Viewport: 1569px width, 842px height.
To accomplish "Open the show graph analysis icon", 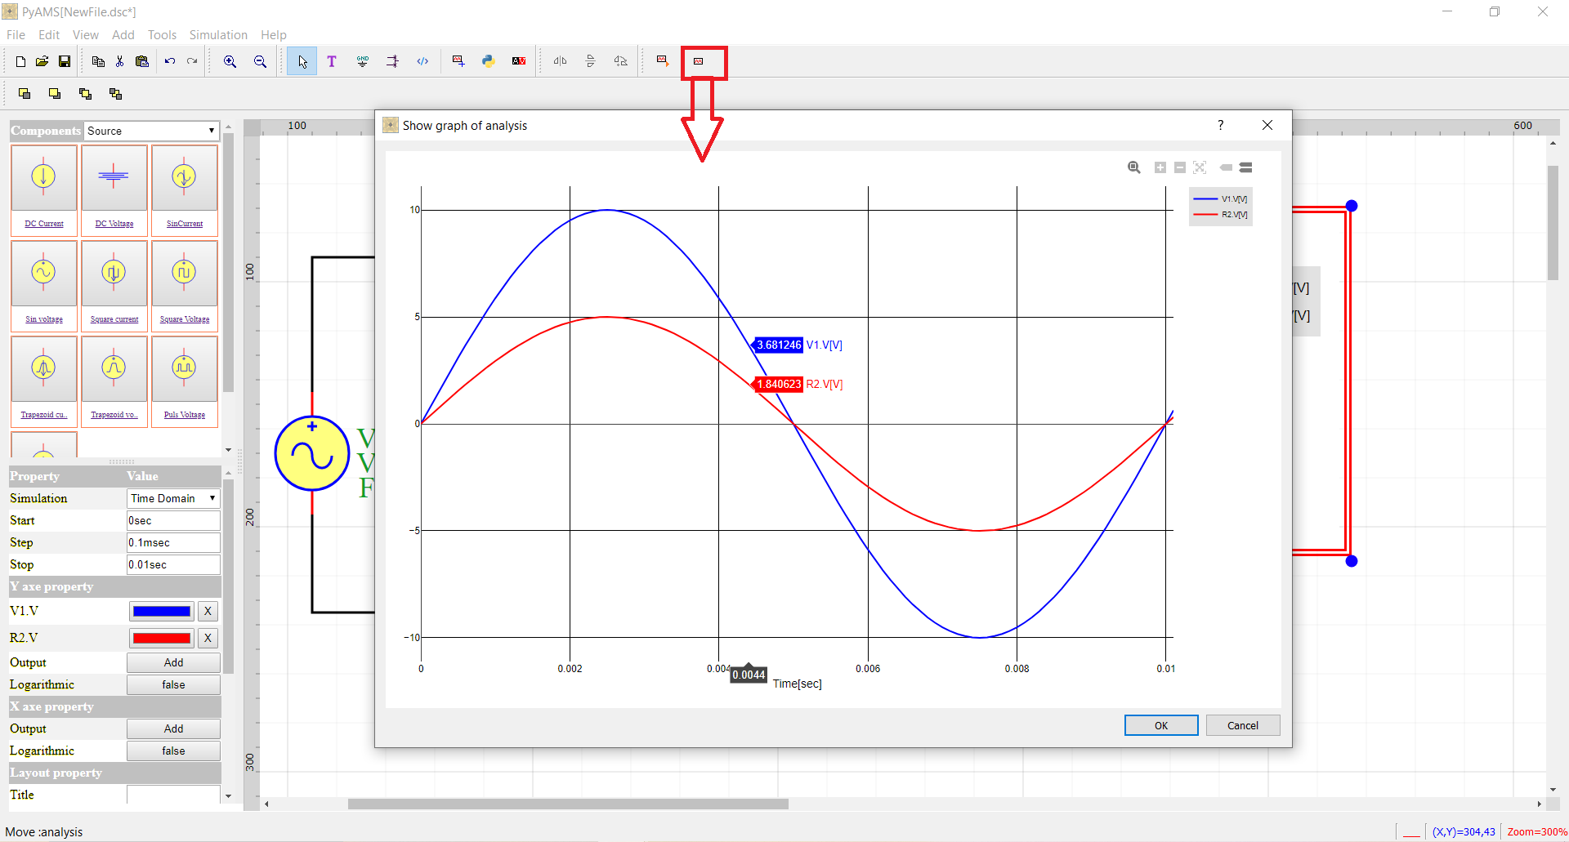I will [x=699, y=61].
